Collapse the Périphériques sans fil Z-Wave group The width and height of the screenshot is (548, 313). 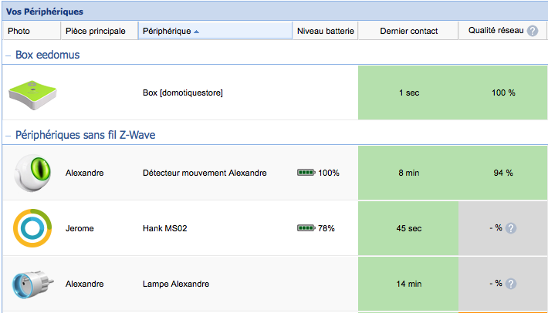pos(8,135)
